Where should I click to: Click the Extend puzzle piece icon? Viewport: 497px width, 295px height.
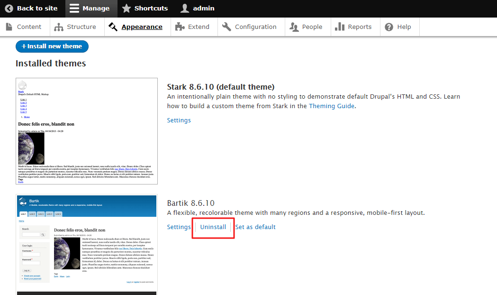[x=180, y=27]
